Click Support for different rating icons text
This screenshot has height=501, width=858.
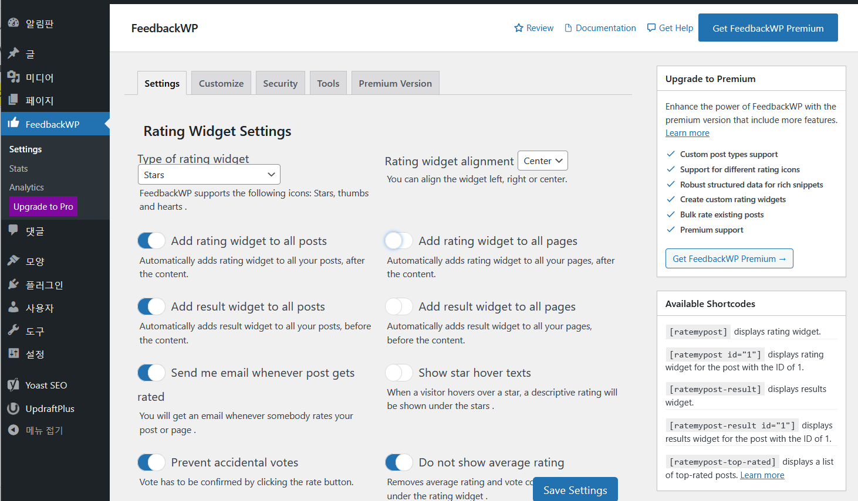(740, 169)
